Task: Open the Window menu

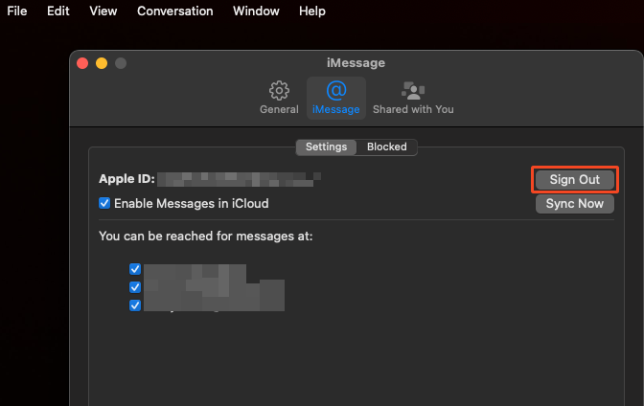Action: pyautogui.click(x=256, y=11)
